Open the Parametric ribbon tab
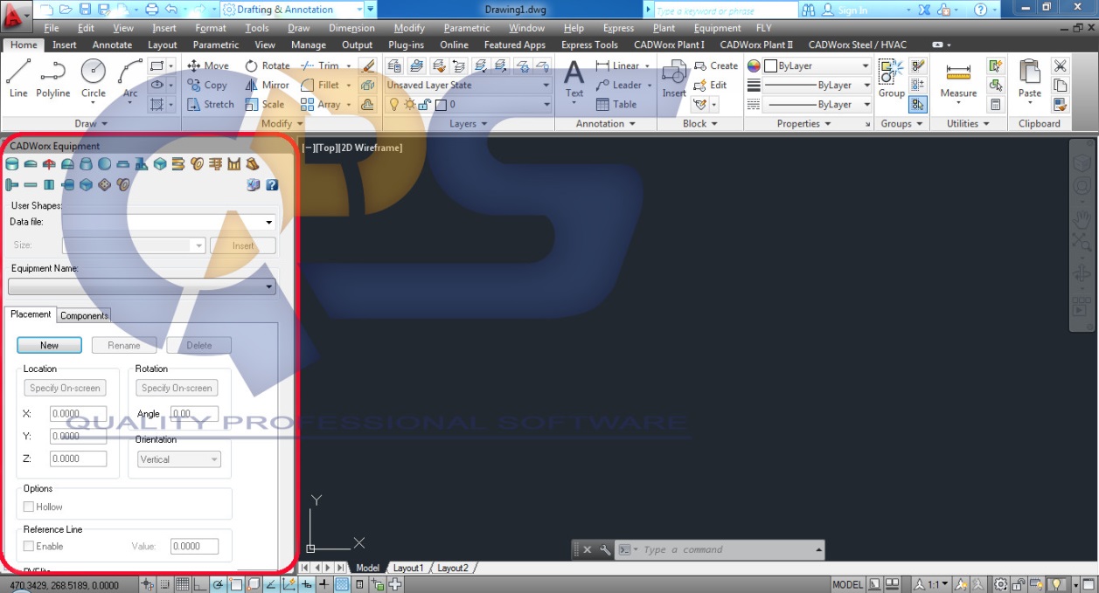This screenshot has width=1099, height=593. (x=215, y=45)
